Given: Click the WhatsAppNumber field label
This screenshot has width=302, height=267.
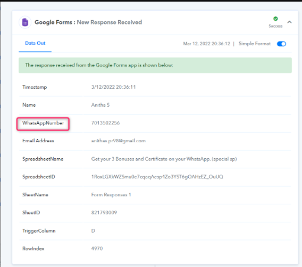Looking at the screenshot, I should (43, 123).
